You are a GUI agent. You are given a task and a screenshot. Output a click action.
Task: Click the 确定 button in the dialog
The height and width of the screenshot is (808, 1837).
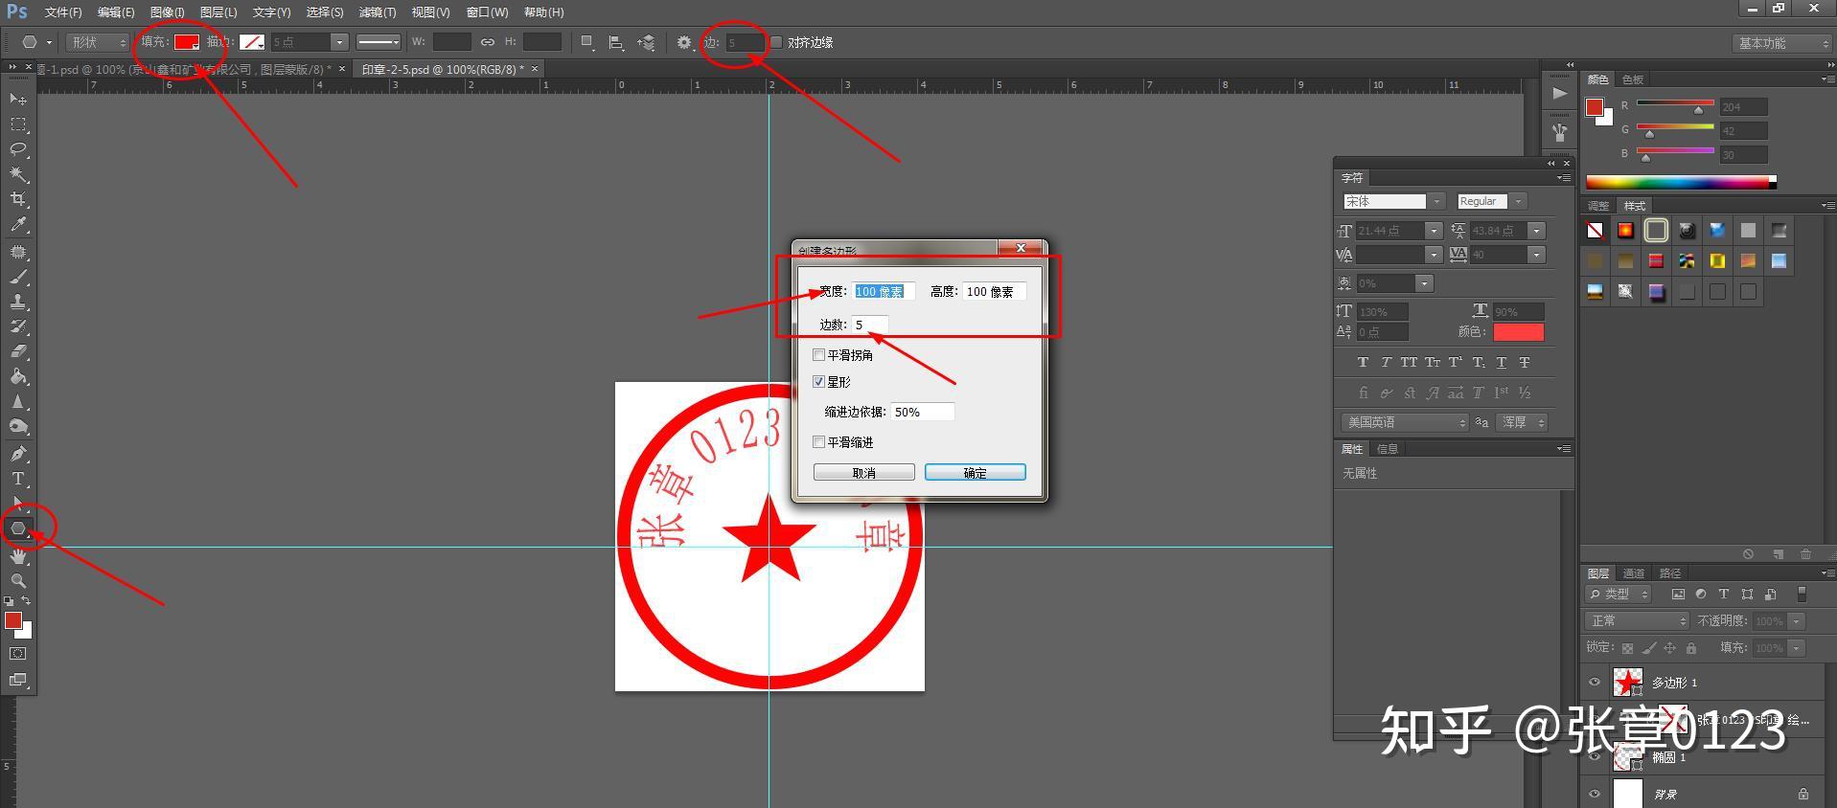976,473
